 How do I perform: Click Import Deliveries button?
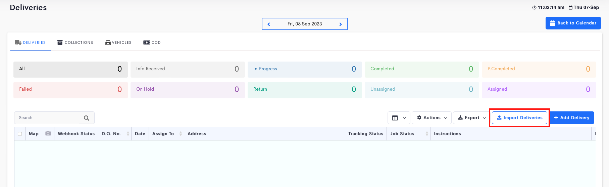(x=519, y=118)
